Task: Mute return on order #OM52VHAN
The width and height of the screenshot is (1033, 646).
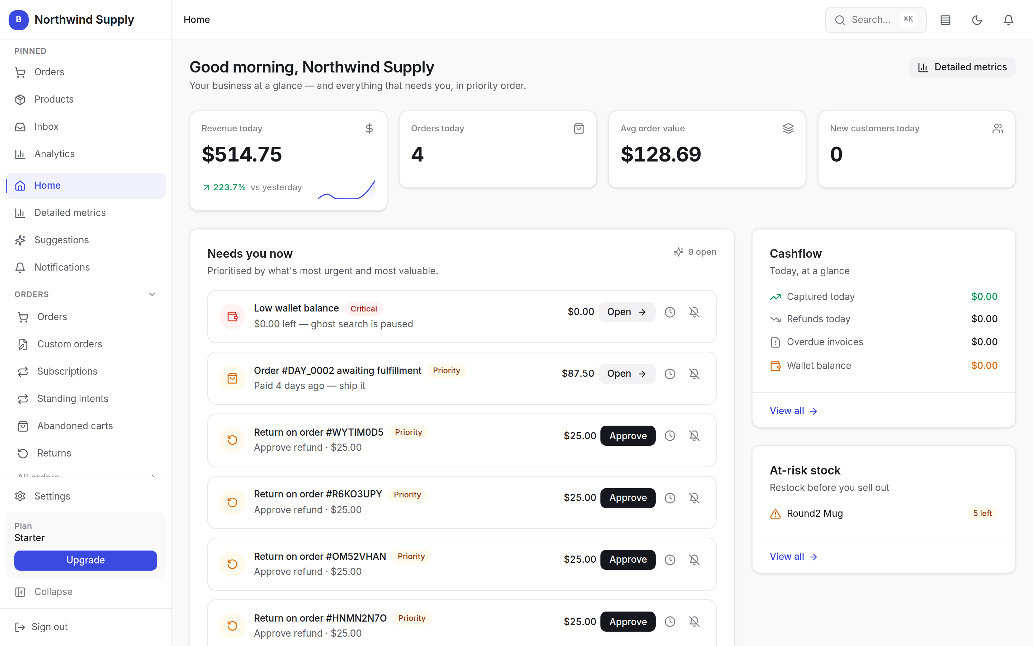Action: [694, 560]
